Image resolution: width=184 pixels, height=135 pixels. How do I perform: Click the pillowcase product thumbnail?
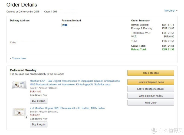pos(19,112)
